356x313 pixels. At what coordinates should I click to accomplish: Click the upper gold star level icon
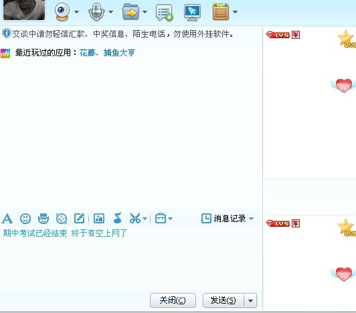(347, 39)
